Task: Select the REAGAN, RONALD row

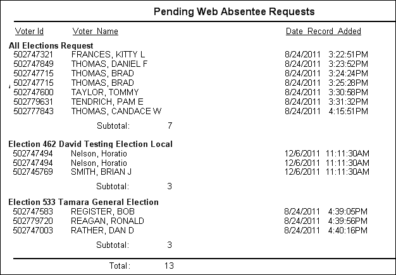Action: 190,221
